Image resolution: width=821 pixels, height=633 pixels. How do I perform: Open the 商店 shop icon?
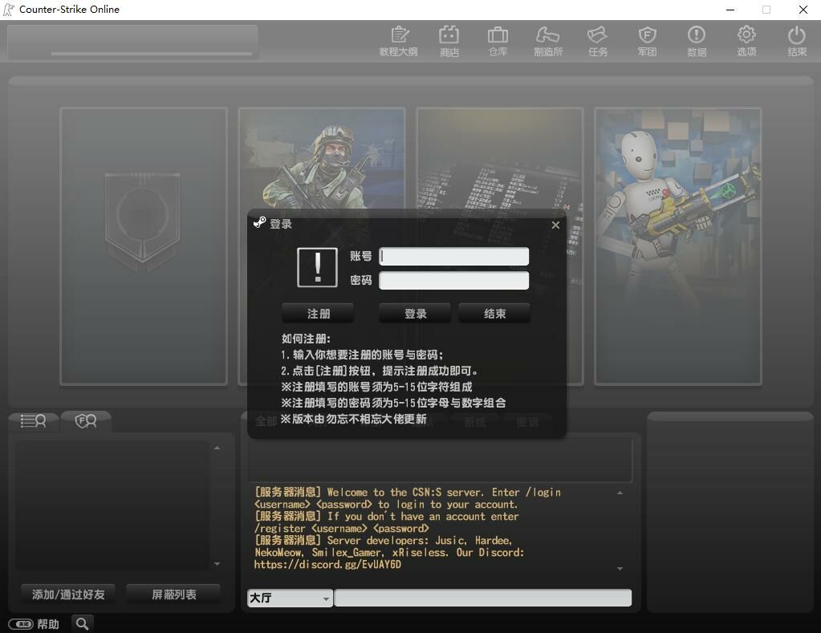coord(449,40)
